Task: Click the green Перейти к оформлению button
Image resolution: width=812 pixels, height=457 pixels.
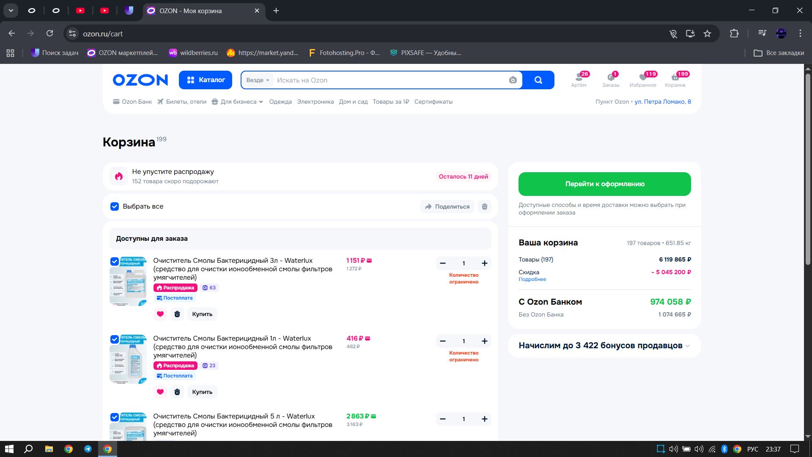Action: pos(604,184)
